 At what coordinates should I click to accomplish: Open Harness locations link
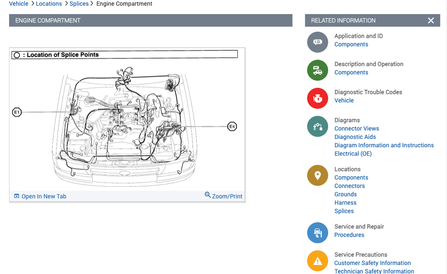pyautogui.click(x=345, y=203)
